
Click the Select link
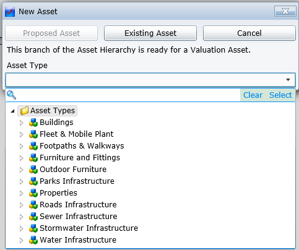[280, 95]
